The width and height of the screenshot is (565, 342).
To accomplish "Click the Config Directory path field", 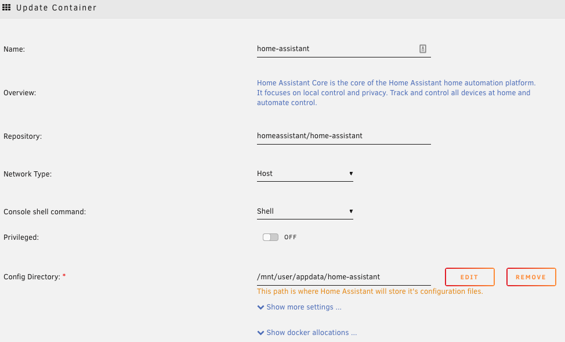I will pyautogui.click(x=344, y=277).
